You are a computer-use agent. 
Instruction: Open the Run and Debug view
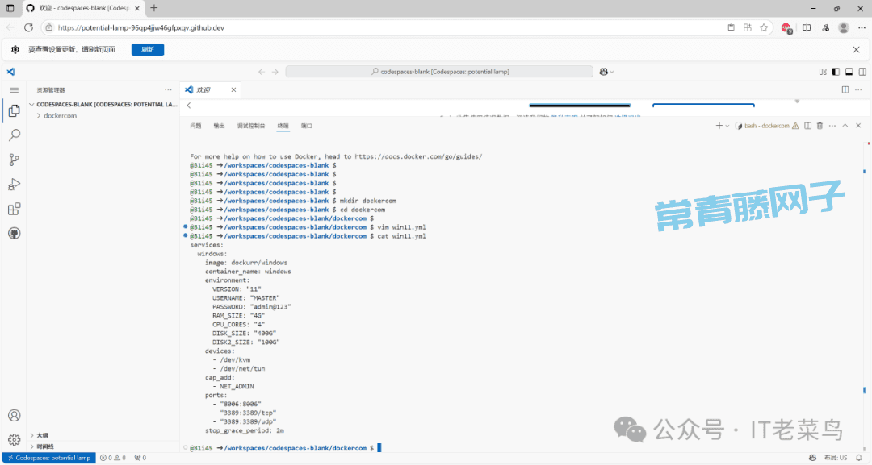[x=15, y=185]
